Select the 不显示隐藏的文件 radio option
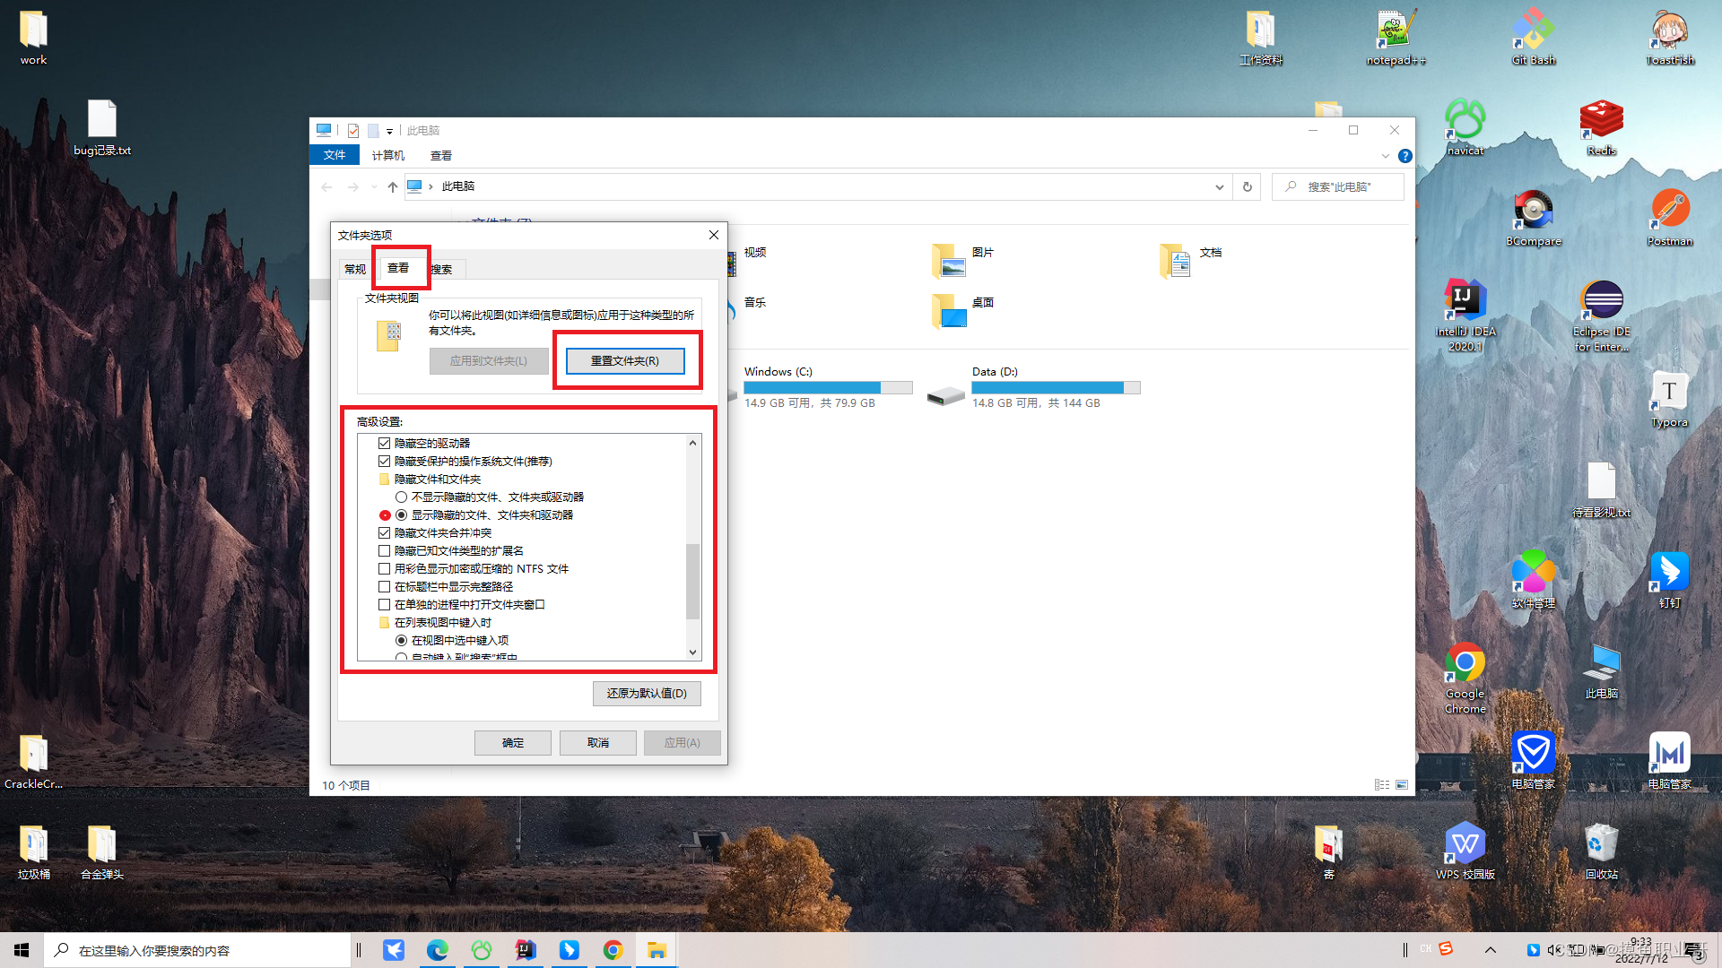The height and width of the screenshot is (968, 1722). coord(402,497)
